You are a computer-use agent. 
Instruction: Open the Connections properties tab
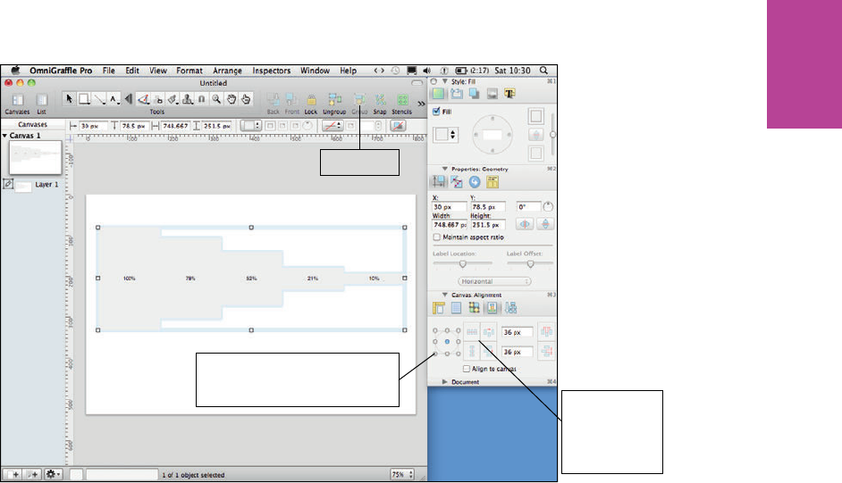tap(457, 182)
